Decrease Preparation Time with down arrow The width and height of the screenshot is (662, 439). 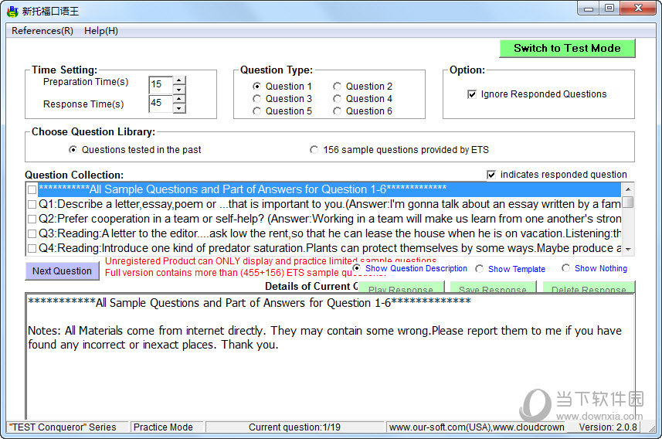pyautogui.click(x=179, y=89)
